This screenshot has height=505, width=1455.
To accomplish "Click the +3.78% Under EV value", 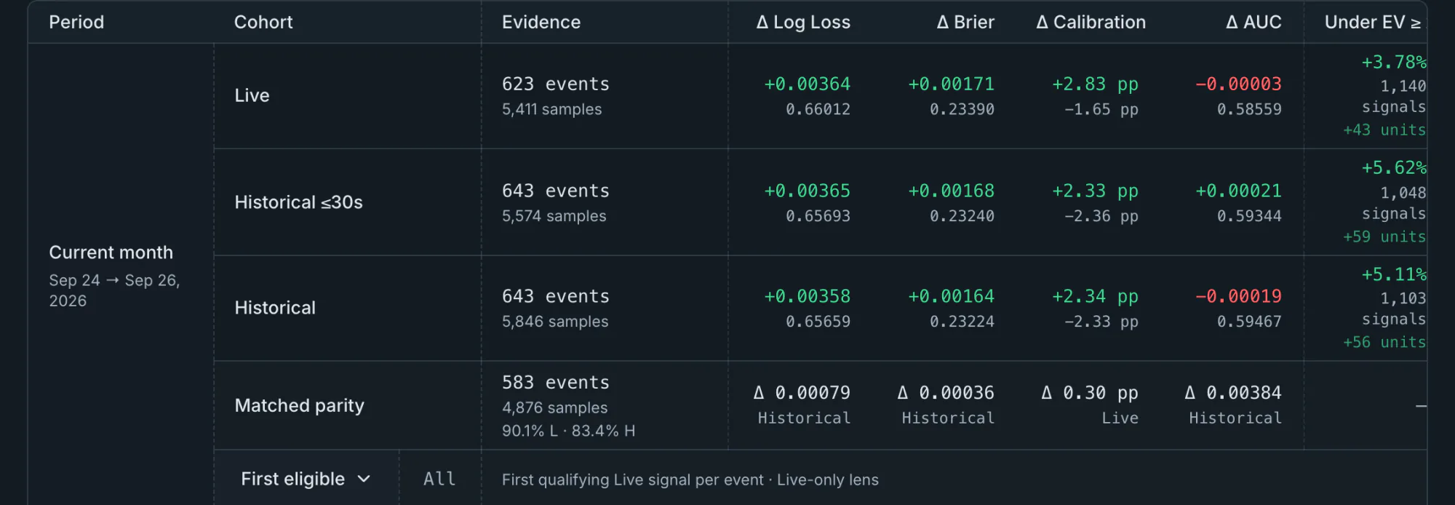I will click(1394, 62).
